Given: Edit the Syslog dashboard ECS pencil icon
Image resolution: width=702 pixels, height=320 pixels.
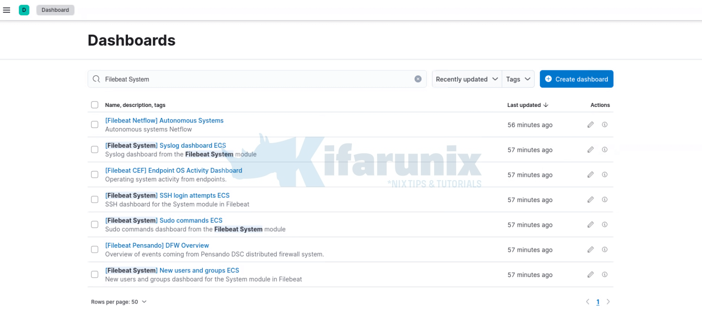Looking at the screenshot, I should [x=590, y=149].
